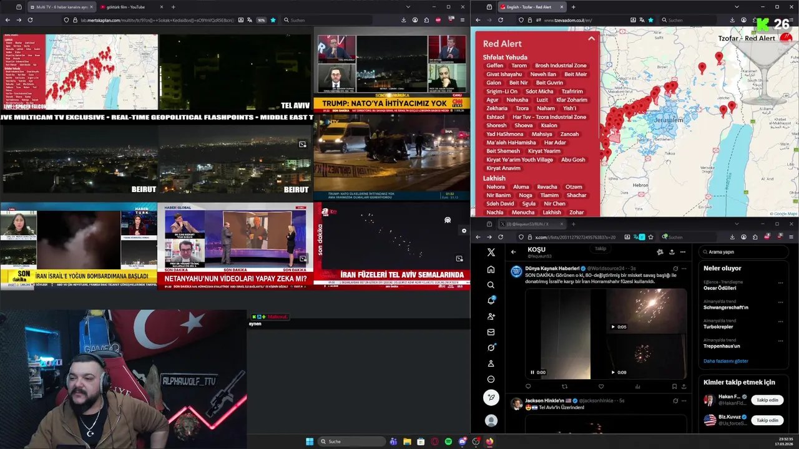
Task: Open the translate icon in Tzofar address bar
Action: tap(642, 20)
